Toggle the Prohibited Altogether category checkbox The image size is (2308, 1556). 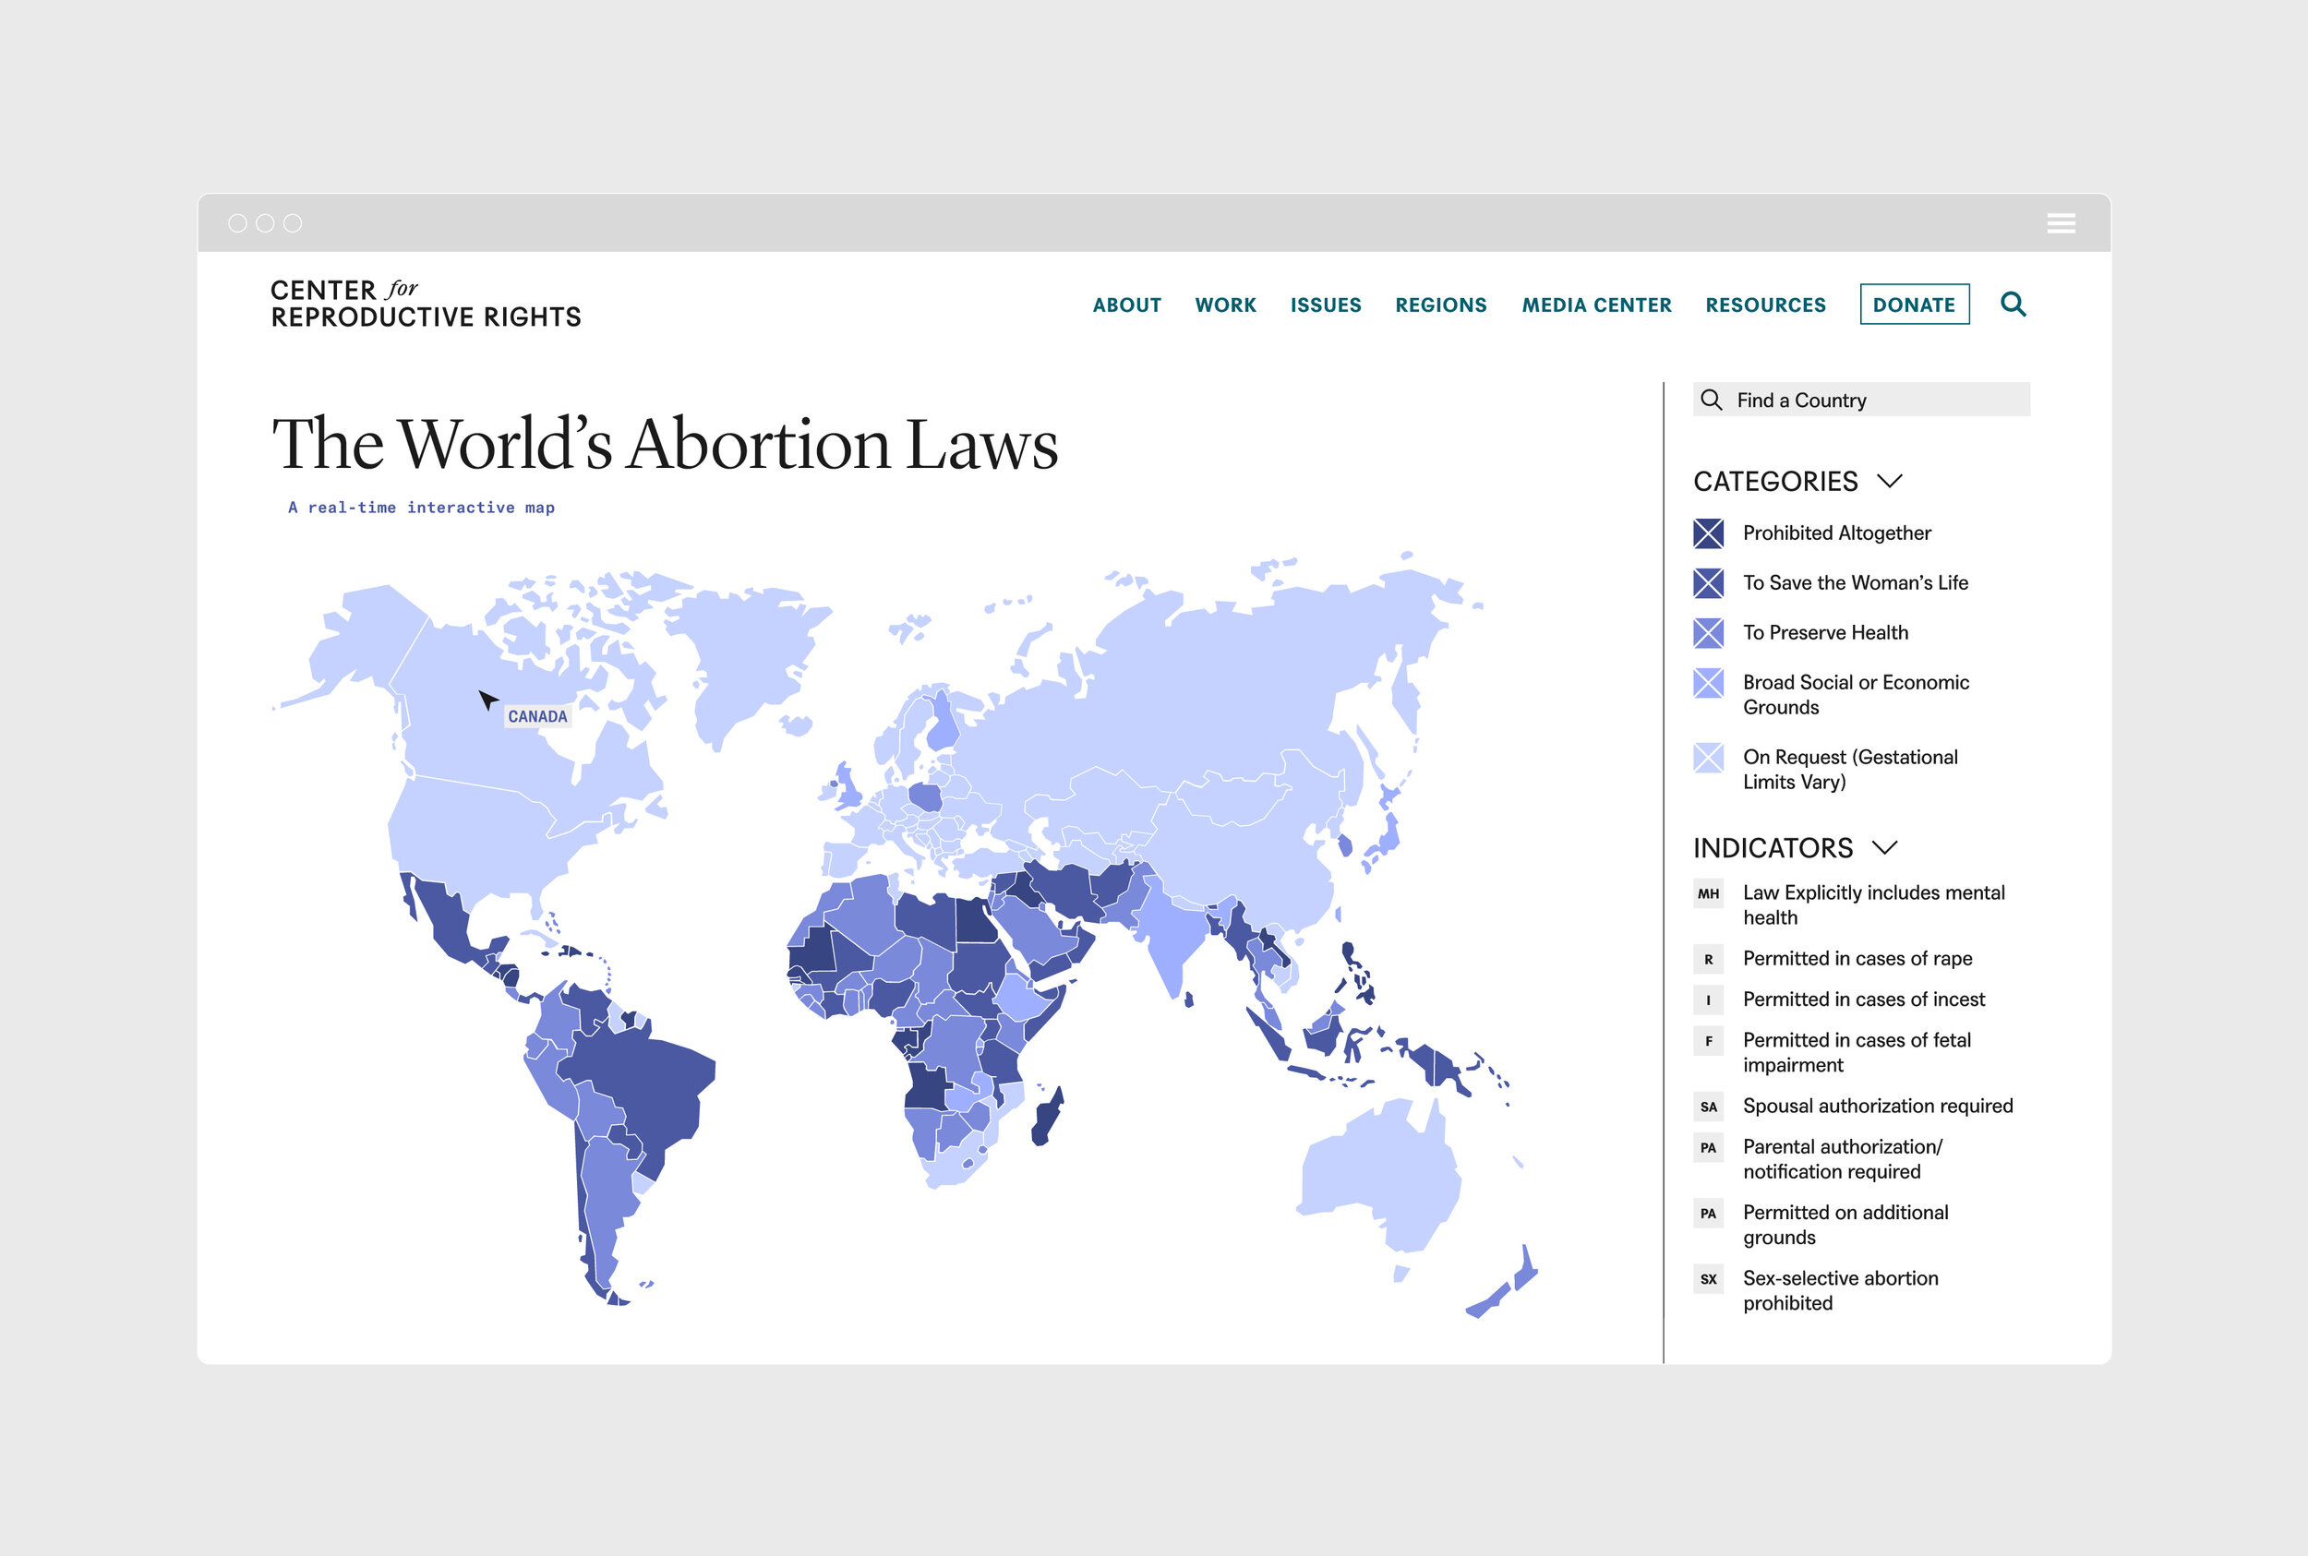click(x=1707, y=533)
